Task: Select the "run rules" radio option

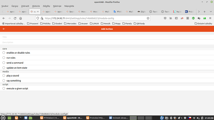Action: tap(4, 58)
